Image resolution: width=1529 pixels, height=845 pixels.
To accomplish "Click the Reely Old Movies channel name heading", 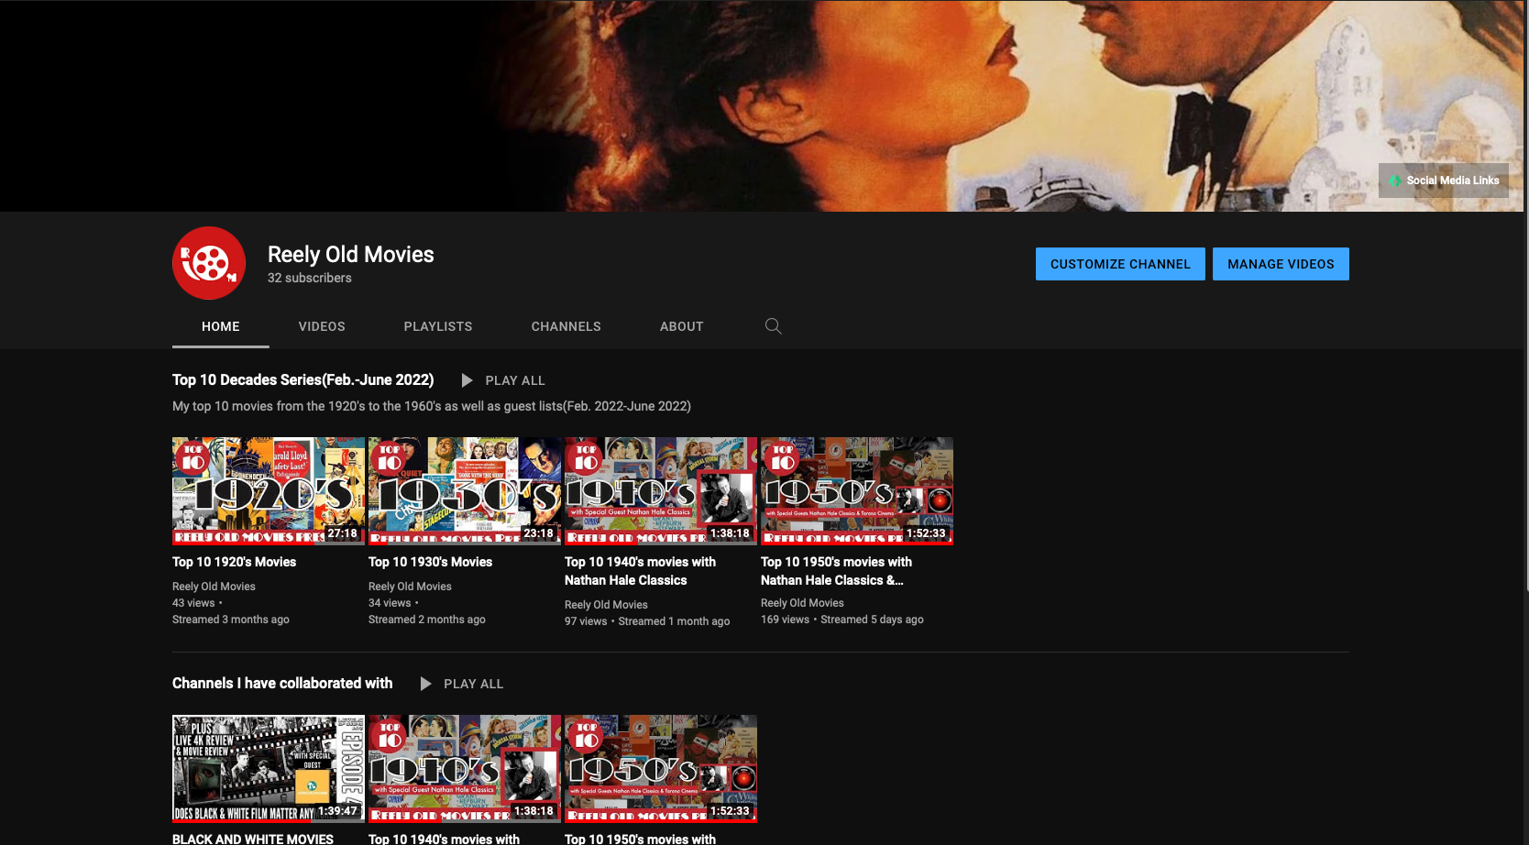I will click(351, 254).
